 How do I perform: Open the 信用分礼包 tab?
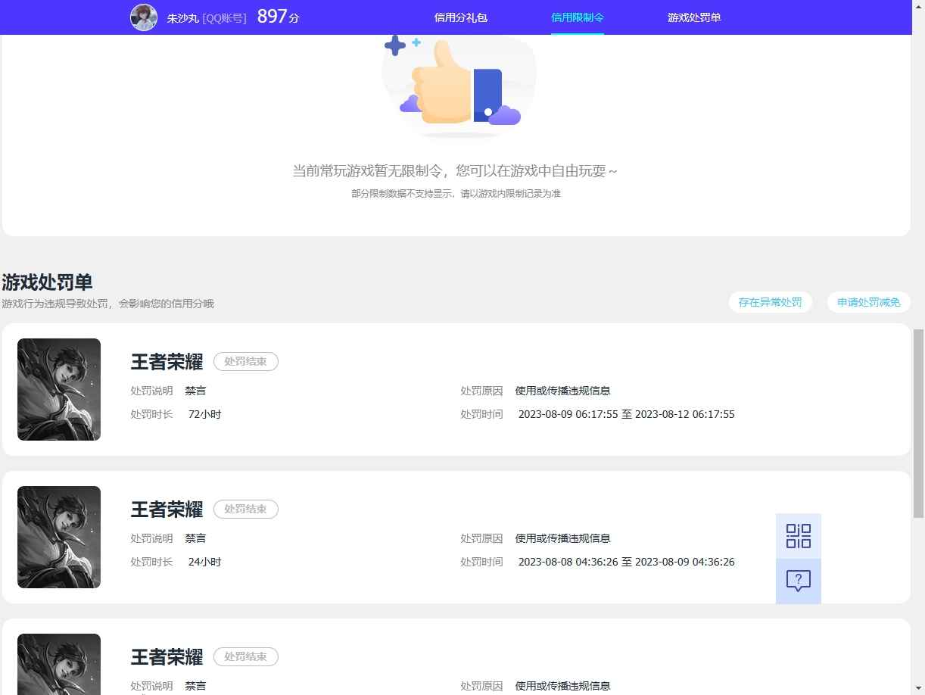(x=461, y=17)
